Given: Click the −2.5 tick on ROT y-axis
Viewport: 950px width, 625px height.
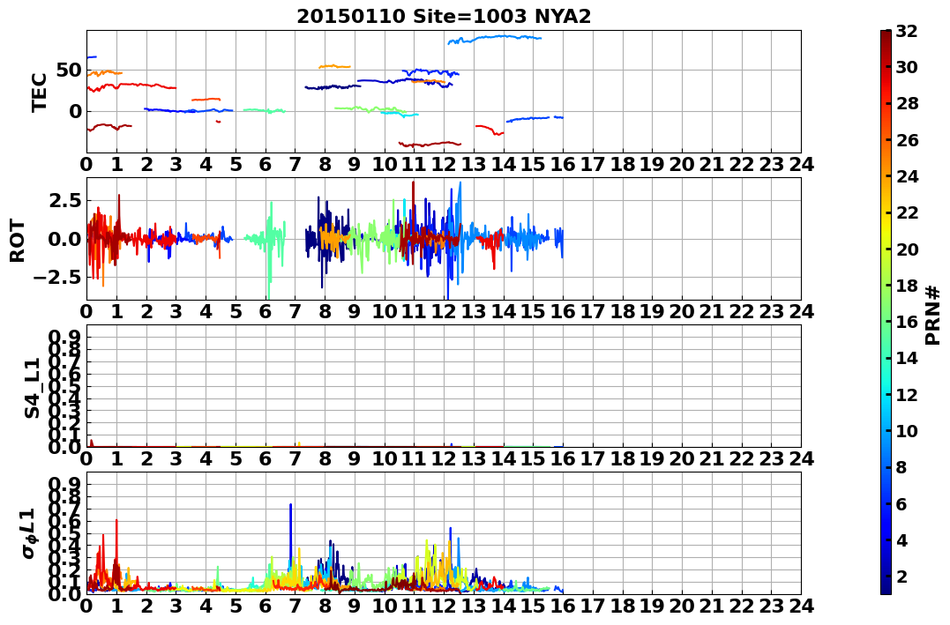Looking at the screenshot, I should point(57,278).
